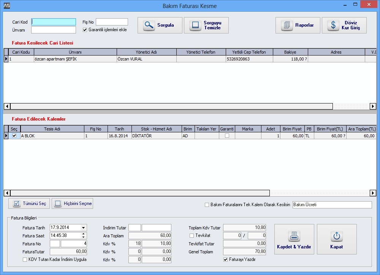Increase Fatura Saat with up spinner
The image size is (380, 275).
pyautogui.click(x=83, y=234)
